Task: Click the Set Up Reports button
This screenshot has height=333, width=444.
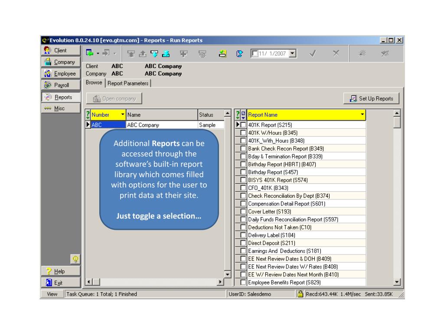Action: (x=372, y=98)
